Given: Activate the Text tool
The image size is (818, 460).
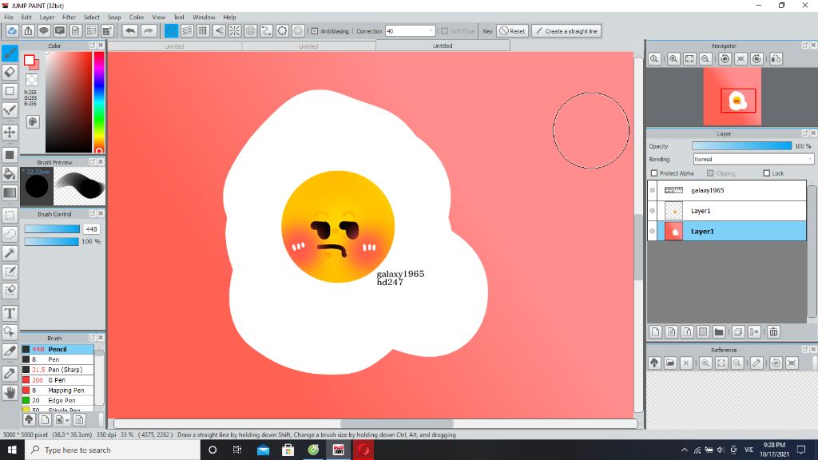Looking at the screenshot, I should (x=10, y=313).
